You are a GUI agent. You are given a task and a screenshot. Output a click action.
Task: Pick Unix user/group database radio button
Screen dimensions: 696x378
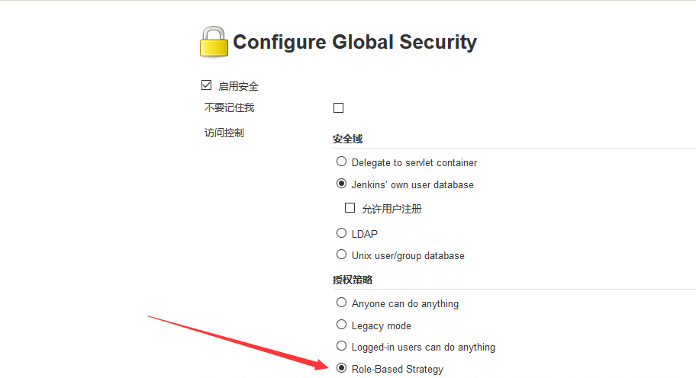coord(342,255)
